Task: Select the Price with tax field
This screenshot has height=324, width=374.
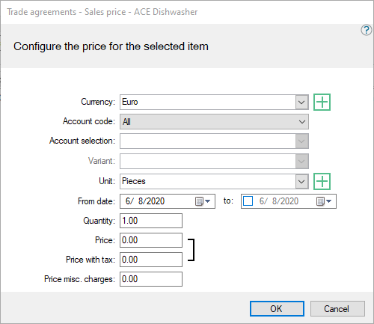Action: [x=151, y=260]
